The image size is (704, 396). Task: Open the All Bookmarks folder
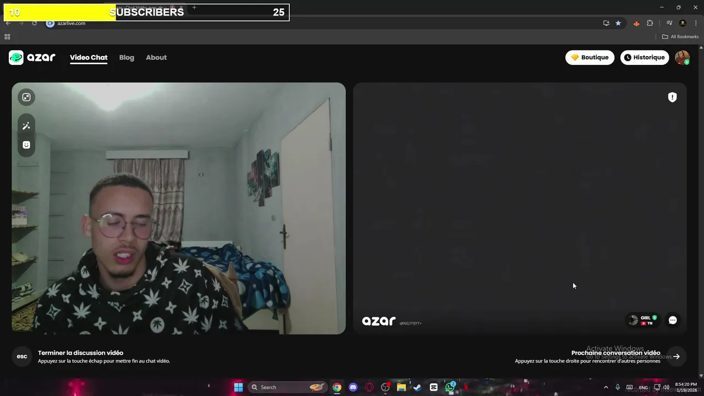pos(680,37)
